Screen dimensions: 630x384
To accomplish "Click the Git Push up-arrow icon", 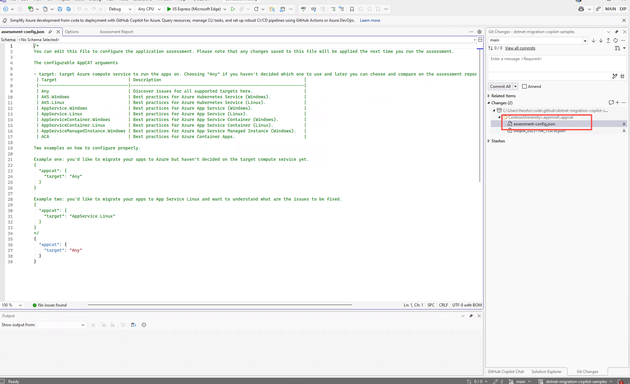I will pyautogui.click(x=608, y=40).
